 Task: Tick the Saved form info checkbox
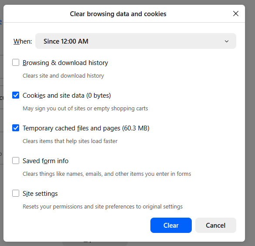[x=16, y=161]
